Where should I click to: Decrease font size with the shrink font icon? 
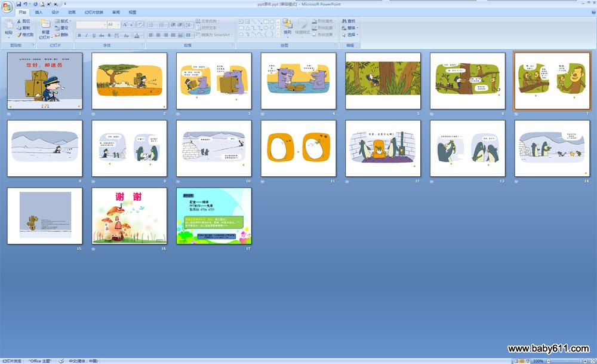tap(131, 25)
